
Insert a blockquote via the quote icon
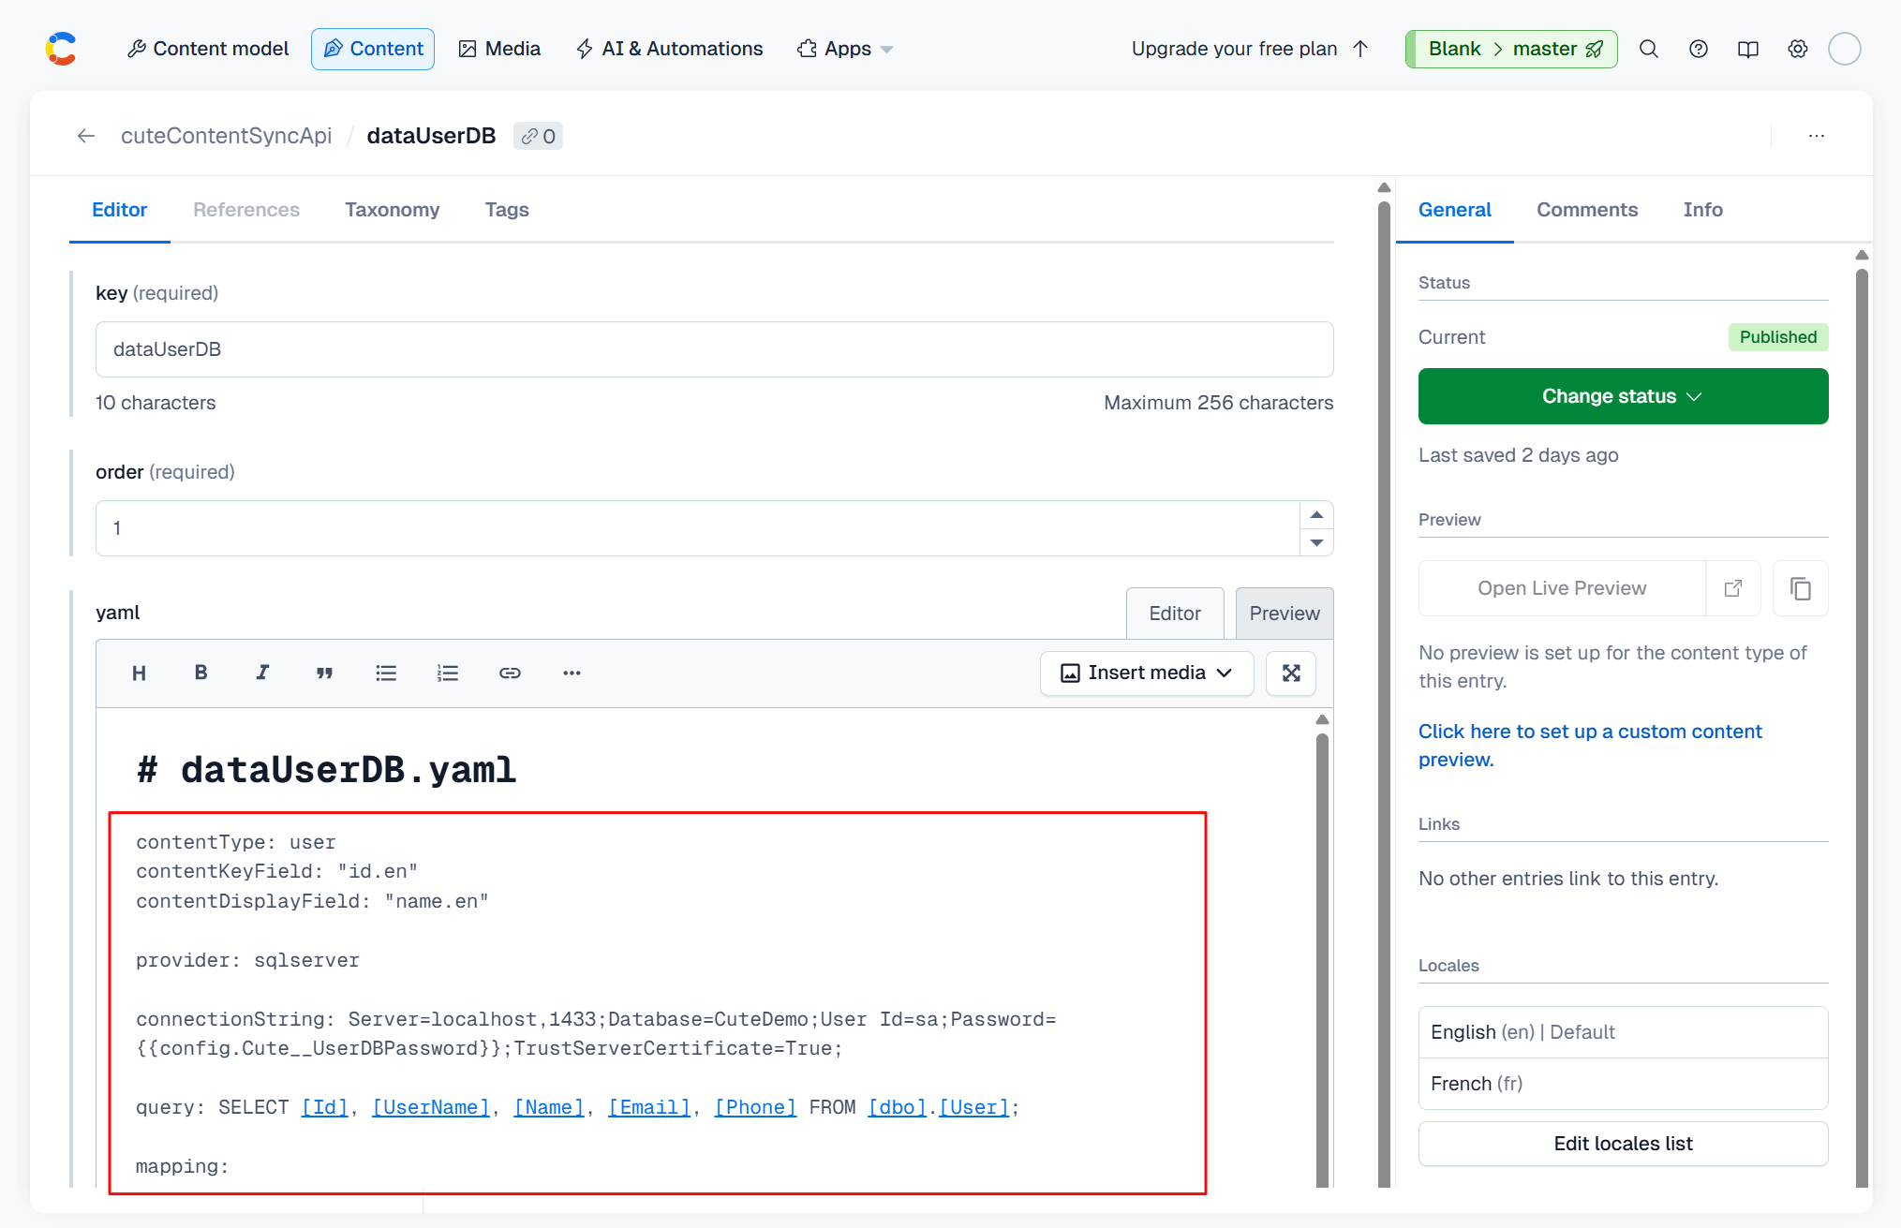[x=324, y=673]
